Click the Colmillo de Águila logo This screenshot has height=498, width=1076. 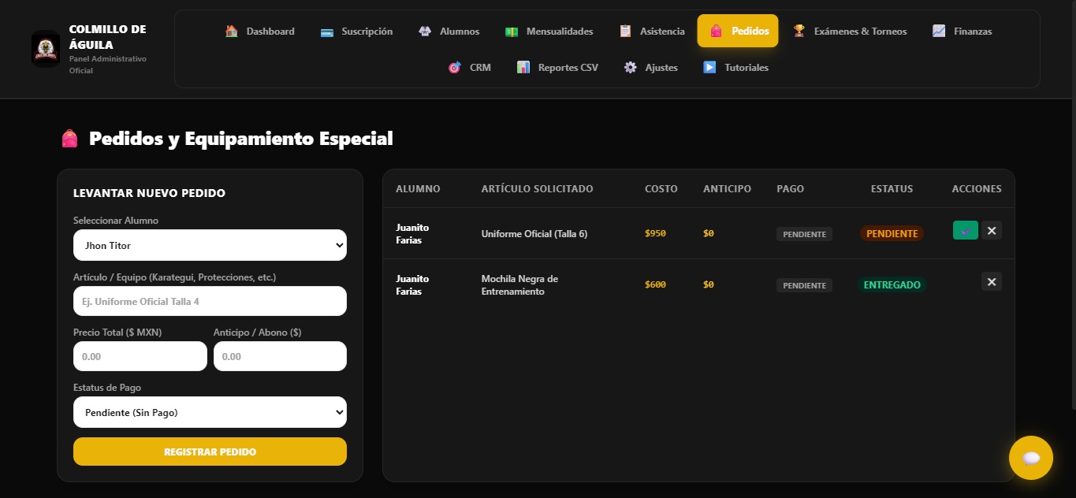point(46,49)
